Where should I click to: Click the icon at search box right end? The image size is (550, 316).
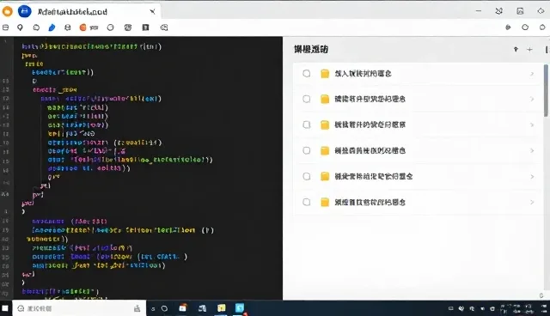pyautogui.click(x=137, y=308)
